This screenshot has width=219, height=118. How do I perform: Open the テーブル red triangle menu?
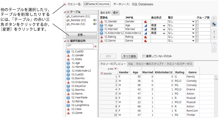68,12
